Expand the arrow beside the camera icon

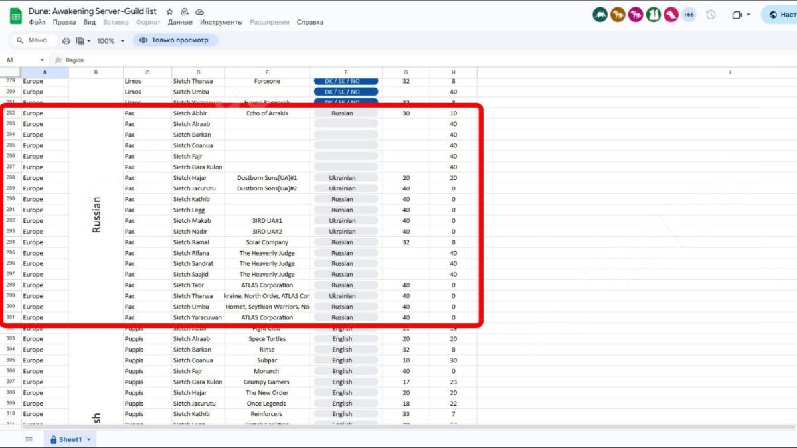tap(749, 15)
